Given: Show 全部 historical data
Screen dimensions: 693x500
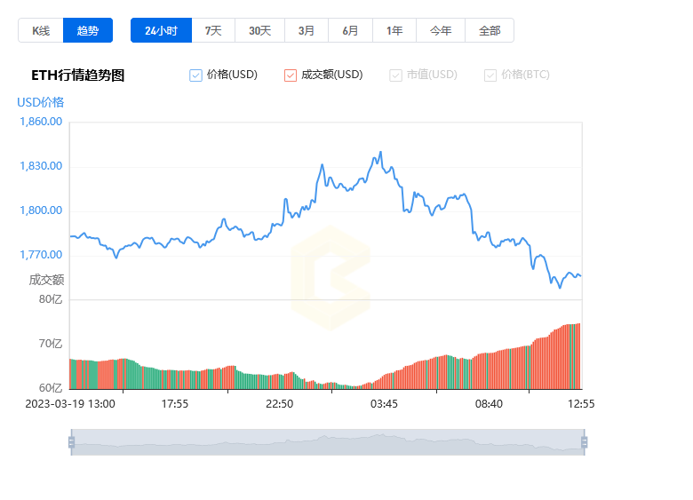Looking at the screenshot, I should [490, 30].
